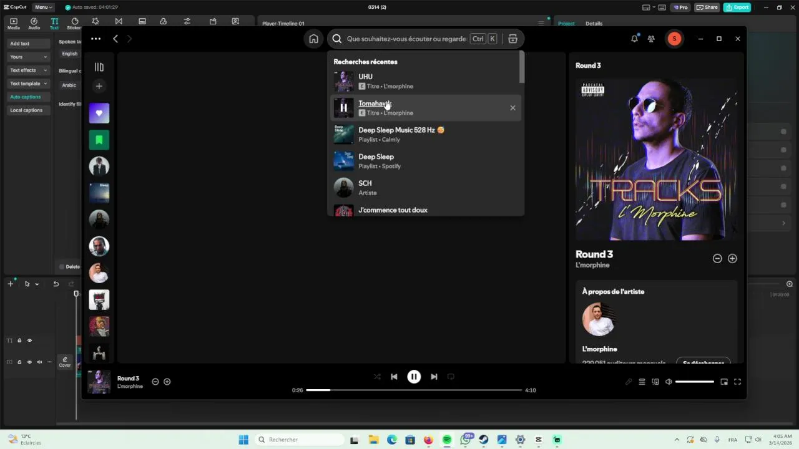This screenshot has height=449, width=799.
Task: Pause playback in Spotify player bar
Action: click(414, 377)
